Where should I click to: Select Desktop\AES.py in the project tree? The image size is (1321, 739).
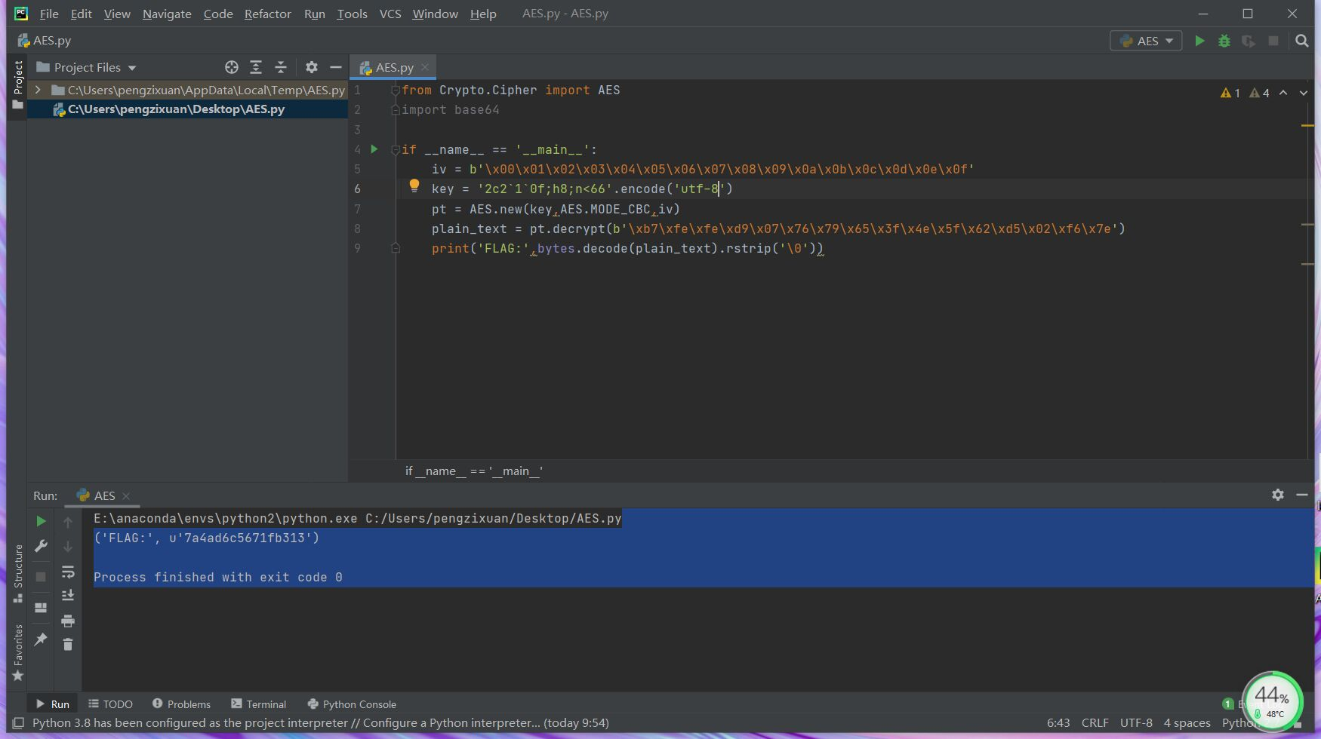(176, 109)
